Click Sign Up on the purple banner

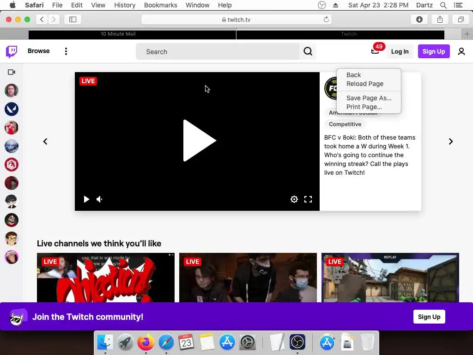[x=429, y=317]
